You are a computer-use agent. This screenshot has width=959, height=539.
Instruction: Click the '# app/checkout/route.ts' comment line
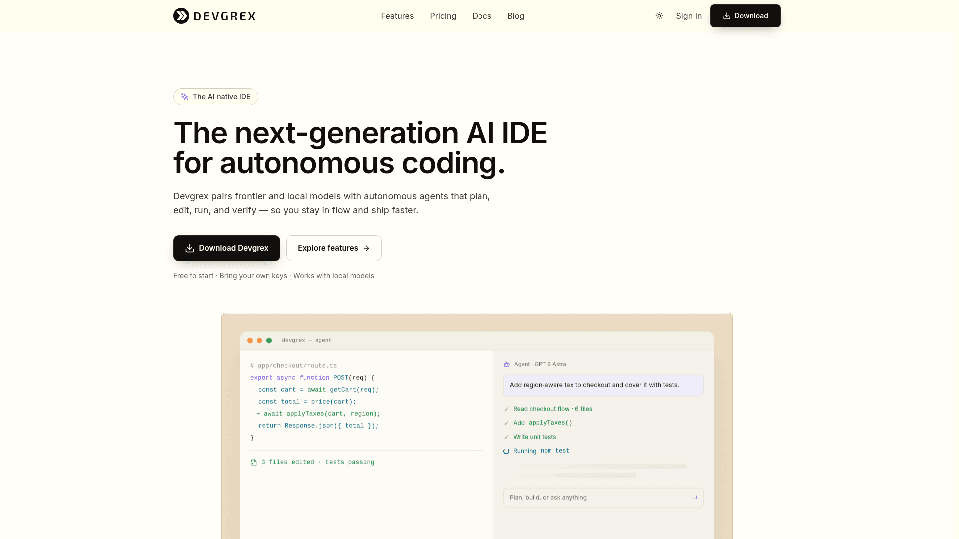294,366
